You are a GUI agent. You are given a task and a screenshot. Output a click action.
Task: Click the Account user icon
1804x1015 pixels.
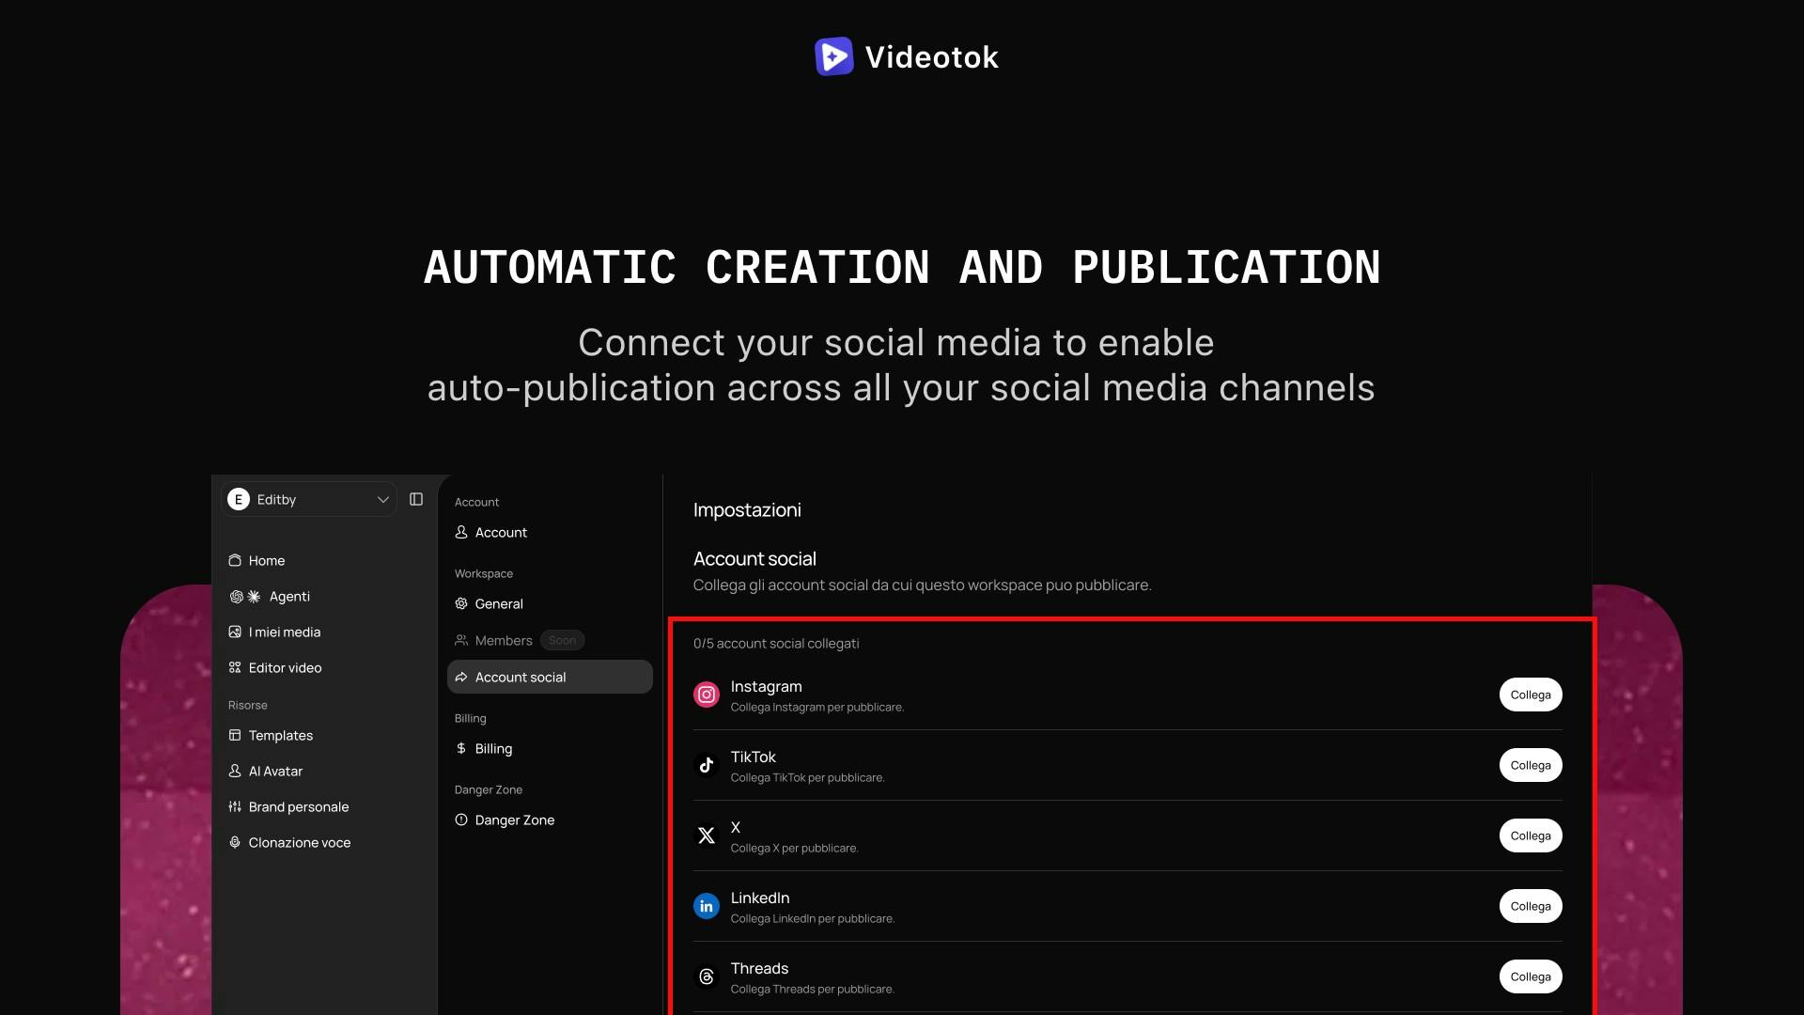click(x=461, y=532)
